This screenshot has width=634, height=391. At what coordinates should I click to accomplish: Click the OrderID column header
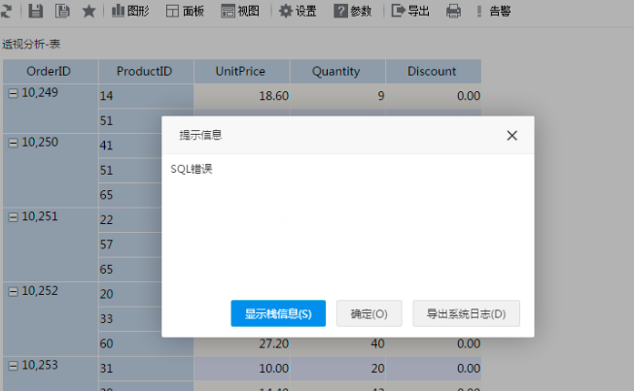point(51,72)
